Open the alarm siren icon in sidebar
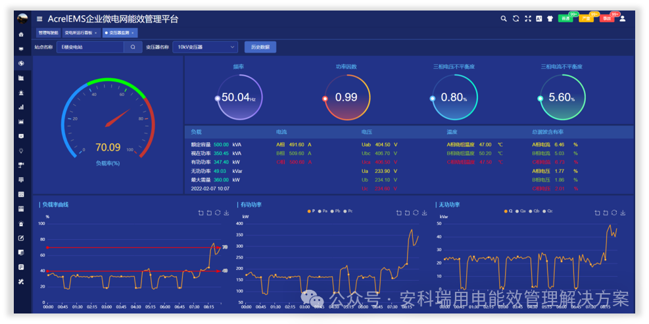 [x=21, y=93]
